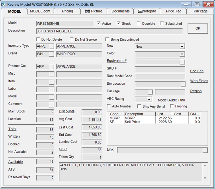
Task: Expand the New condition dropdown
Action: click(182, 46)
